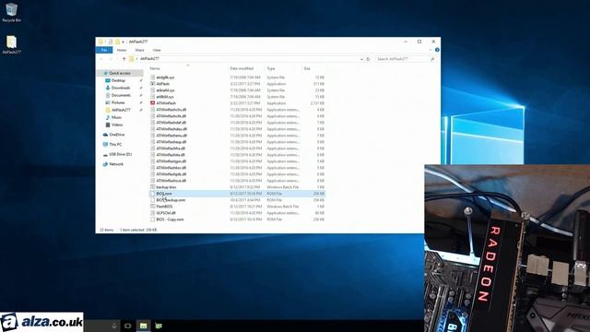Open Explorer help with the blue question icon

click(x=437, y=50)
